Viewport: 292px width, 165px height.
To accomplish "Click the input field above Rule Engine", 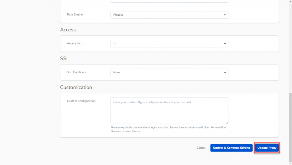I will pyautogui.click(x=169, y=1).
